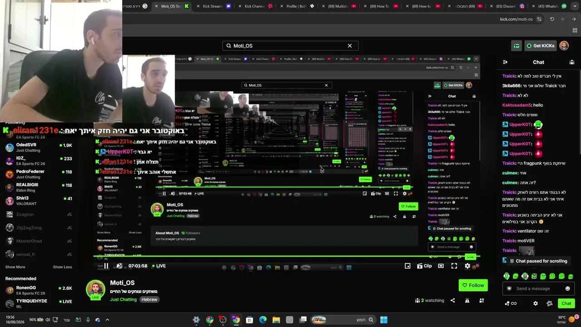Open File Explorer from the taskbar
Viewport: 581px width, 327px height.
[x=276, y=320]
